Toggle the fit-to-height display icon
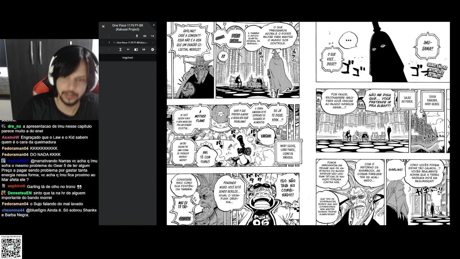This screenshot has width=460, height=259. click(120, 50)
